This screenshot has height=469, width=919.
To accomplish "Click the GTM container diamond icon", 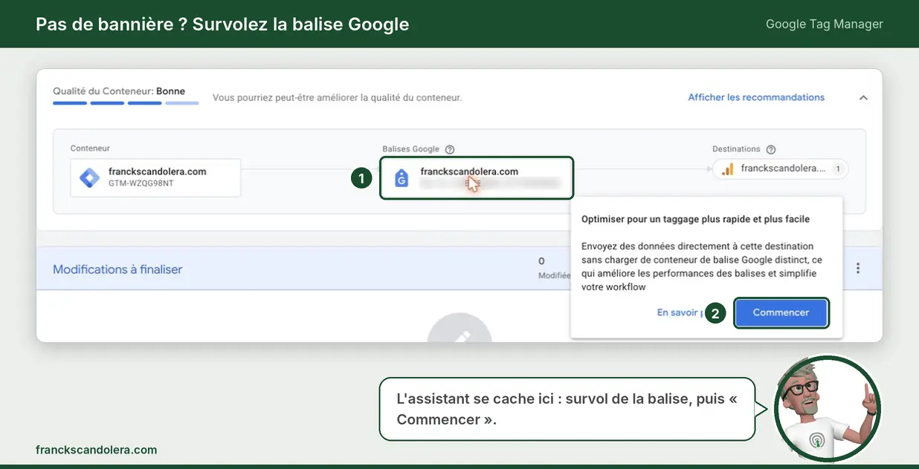I will pos(90,178).
